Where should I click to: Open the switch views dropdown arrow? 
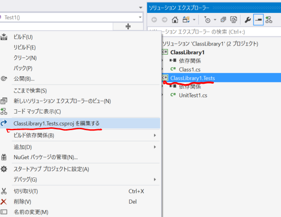[x=194, y=20]
